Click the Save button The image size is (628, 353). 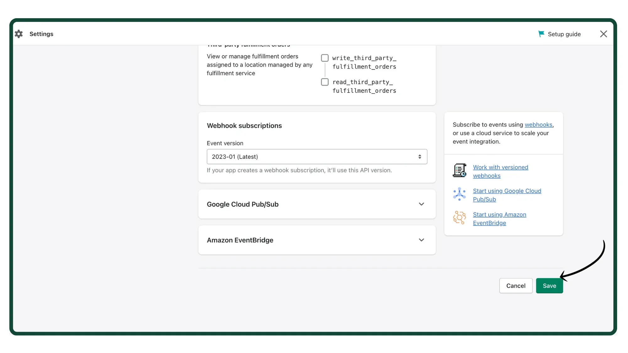click(549, 286)
